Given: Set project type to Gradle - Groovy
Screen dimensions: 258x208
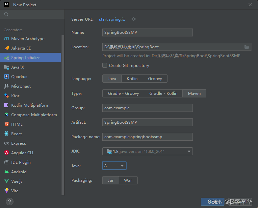Looking at the screenshot, I should click(x=123, y=93).
